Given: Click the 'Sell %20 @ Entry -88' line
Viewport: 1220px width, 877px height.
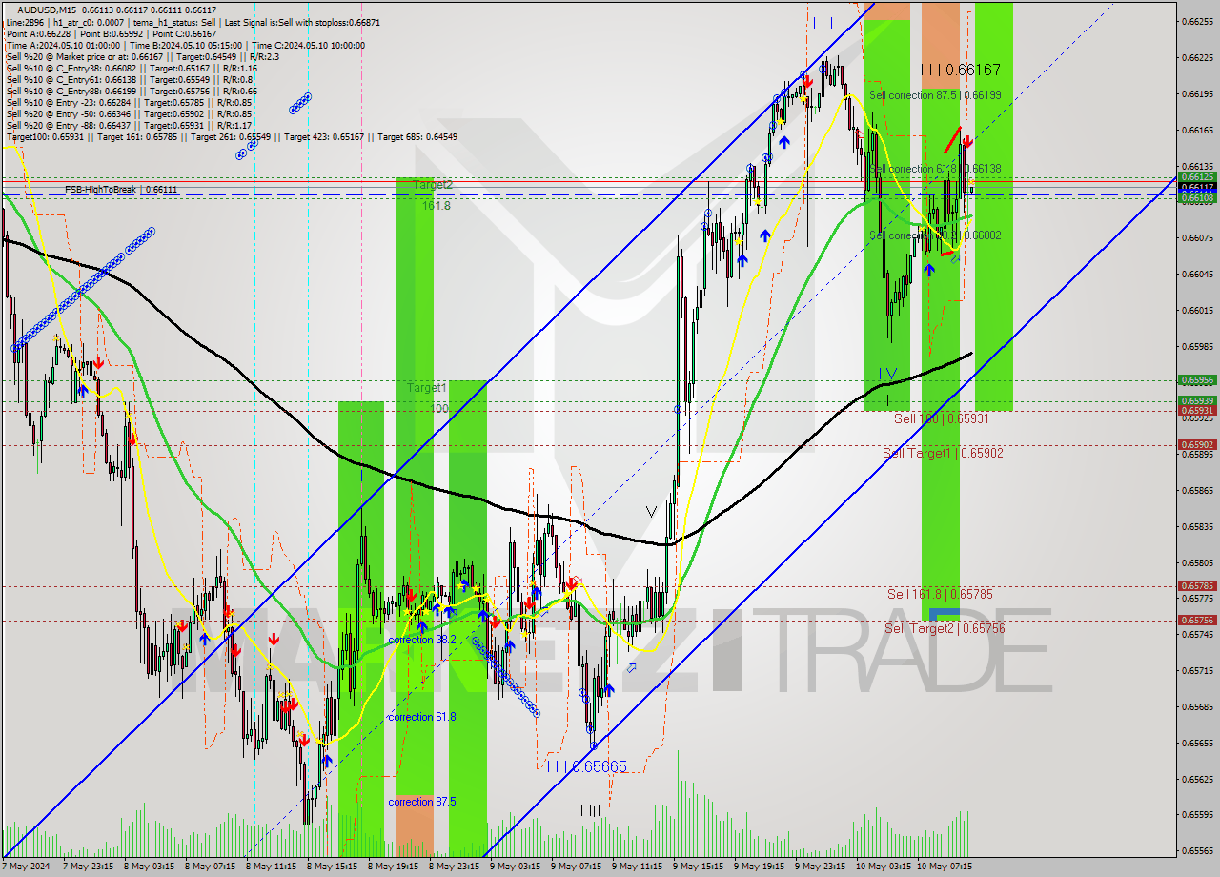Looking at the screenshot, I should [129, 126].
